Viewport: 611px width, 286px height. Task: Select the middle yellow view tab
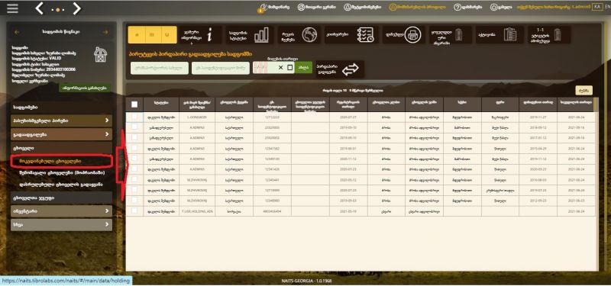pos(152,34)
